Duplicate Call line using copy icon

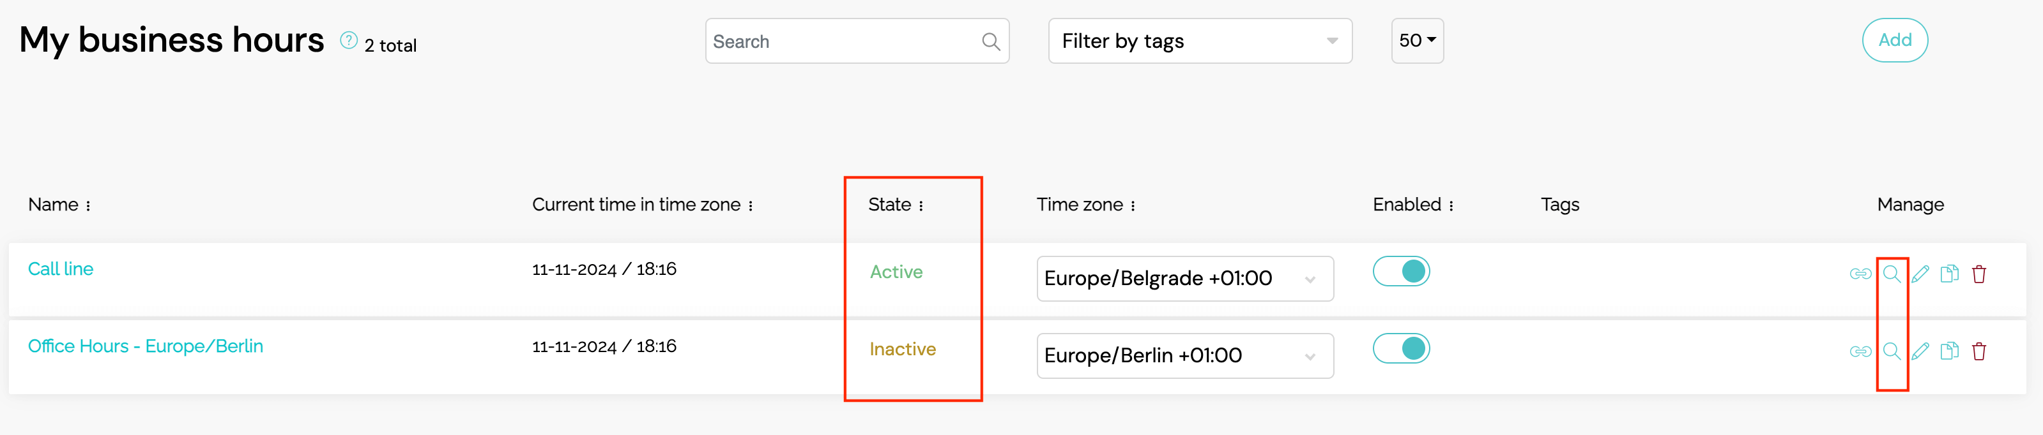(1950, 274)
